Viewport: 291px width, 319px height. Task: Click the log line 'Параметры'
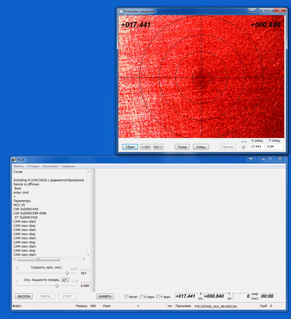click(22, 201)
